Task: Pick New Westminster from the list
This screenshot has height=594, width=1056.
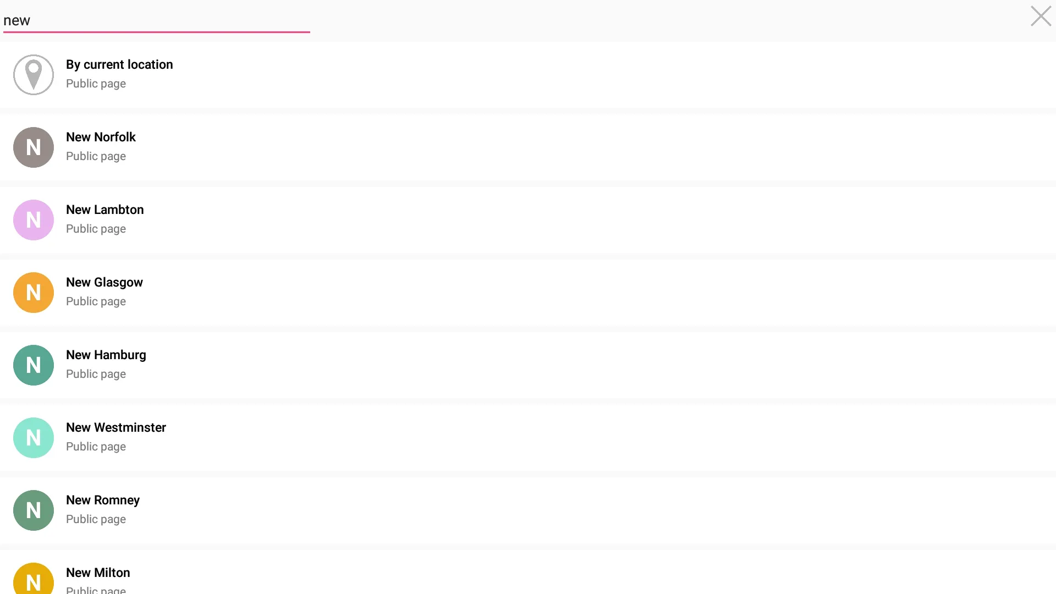Action: click(116, 428)
